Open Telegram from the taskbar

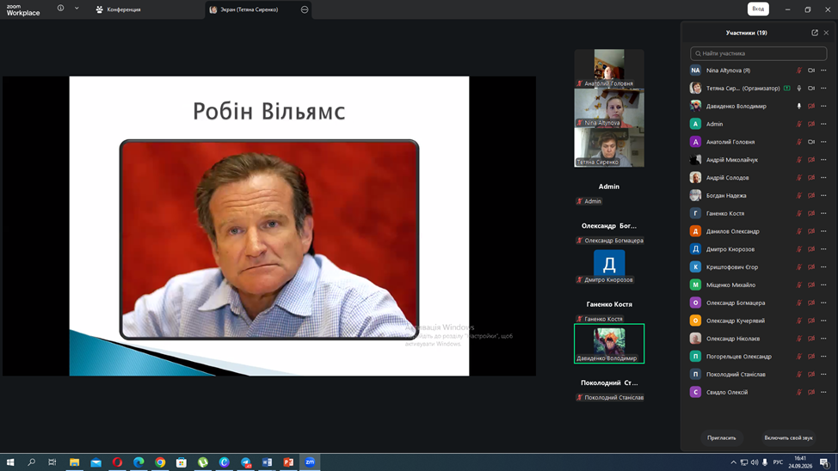tap(245, 462)
